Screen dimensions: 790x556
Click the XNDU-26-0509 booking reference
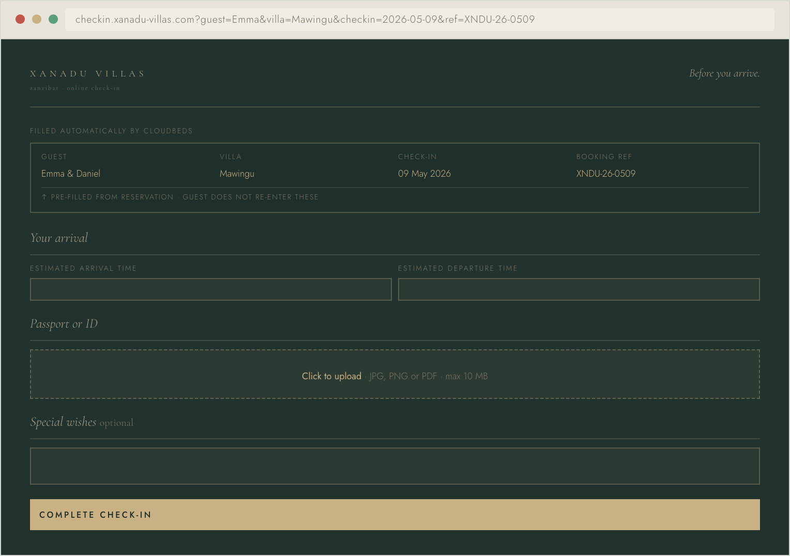coord(605,173)
